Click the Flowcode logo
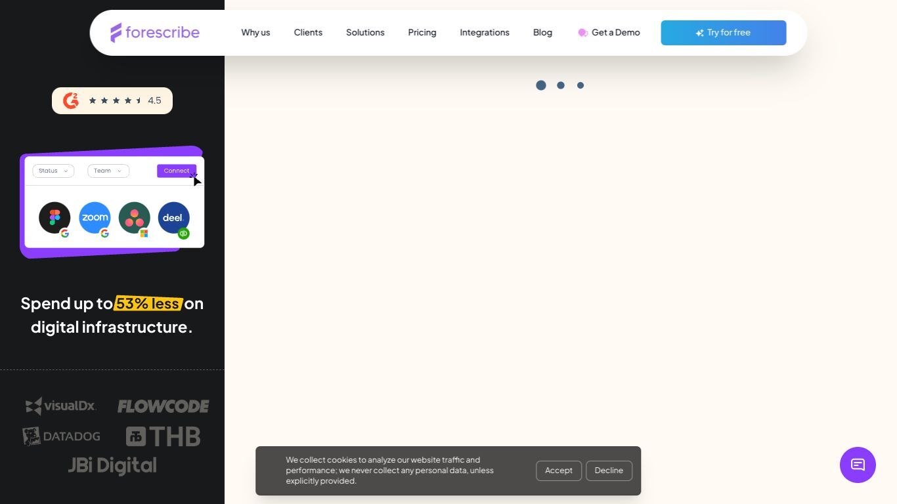This screenshot has height=504, width=897. (164, 406)
